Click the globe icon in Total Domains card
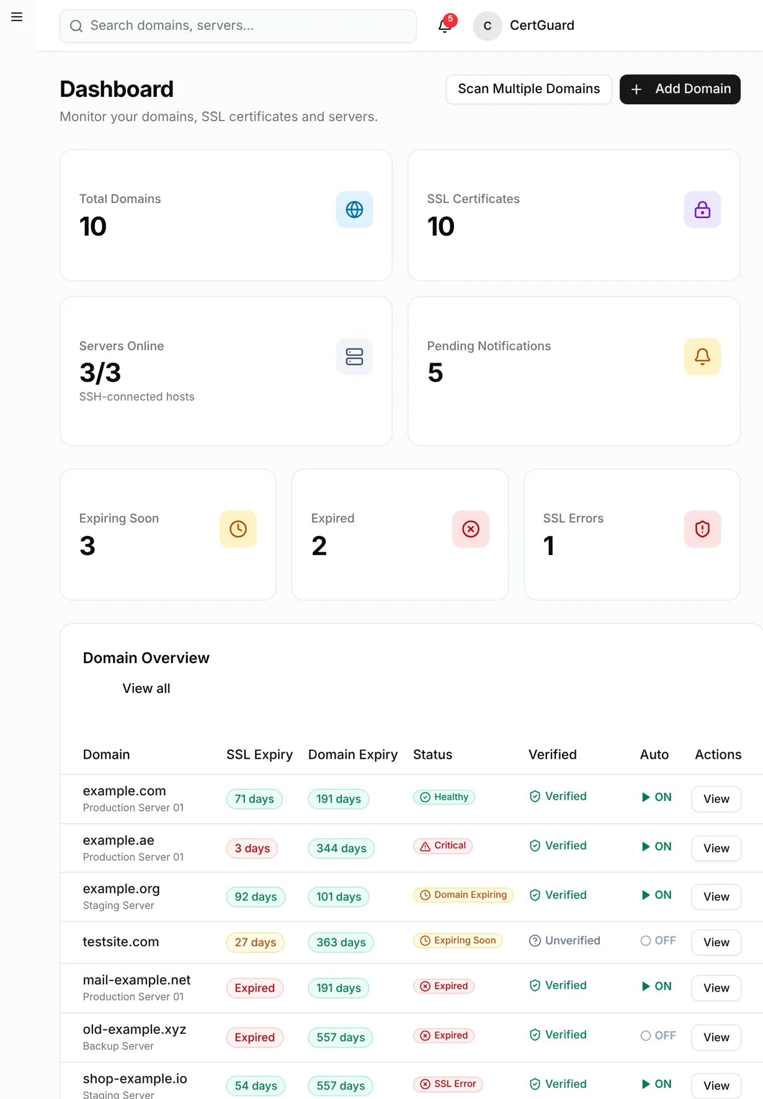Screen dimensions: 763x1099 354,210
